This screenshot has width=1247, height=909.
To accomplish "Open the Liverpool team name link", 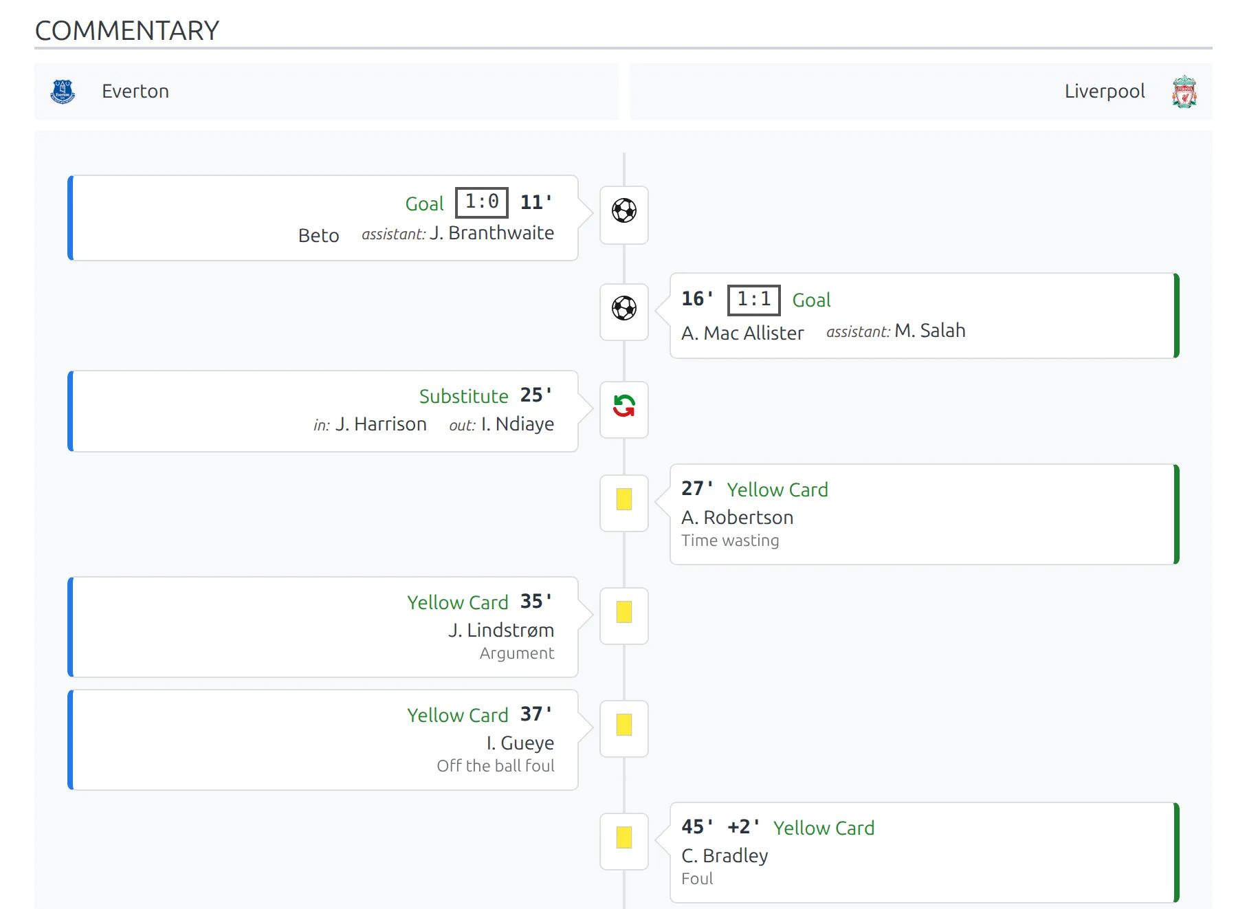I will [1105, 91].
